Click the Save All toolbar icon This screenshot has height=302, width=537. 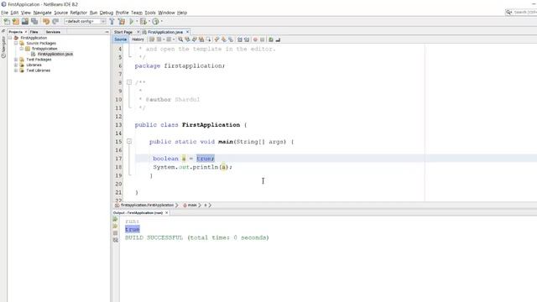34,21
